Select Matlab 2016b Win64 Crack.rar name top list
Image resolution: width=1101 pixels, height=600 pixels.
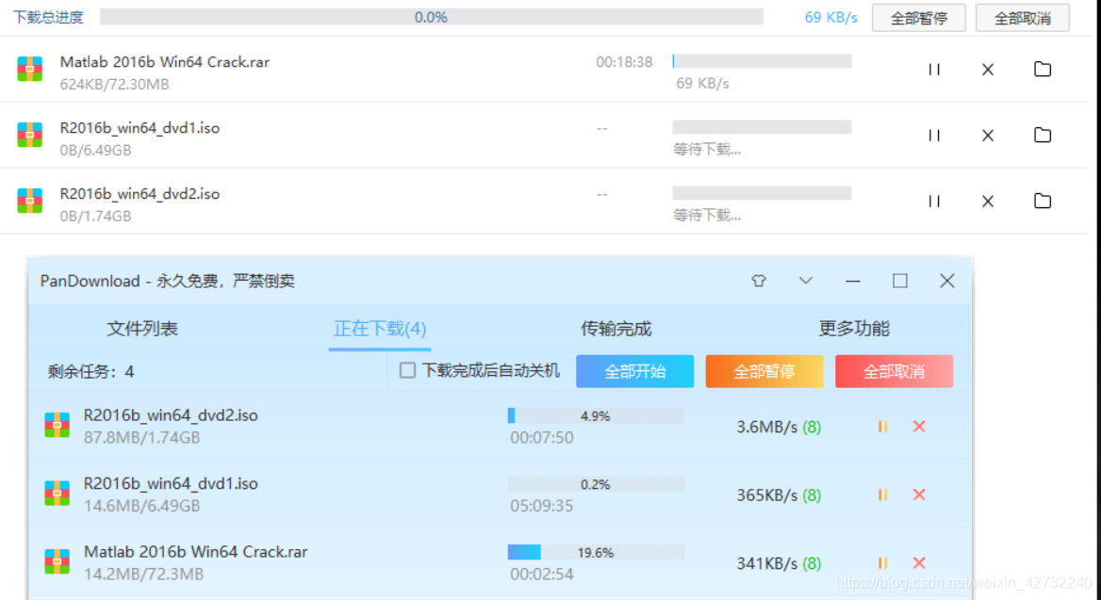point(165,62)
